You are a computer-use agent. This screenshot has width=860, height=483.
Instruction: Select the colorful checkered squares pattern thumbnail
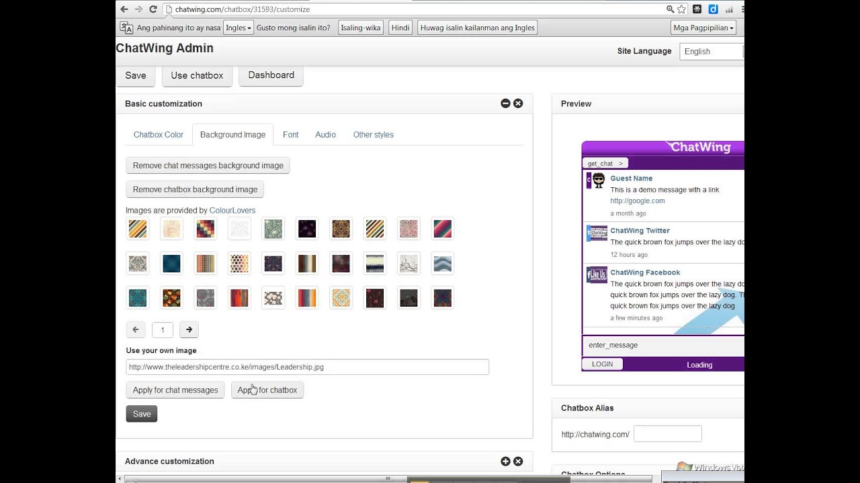coord(206,229)
